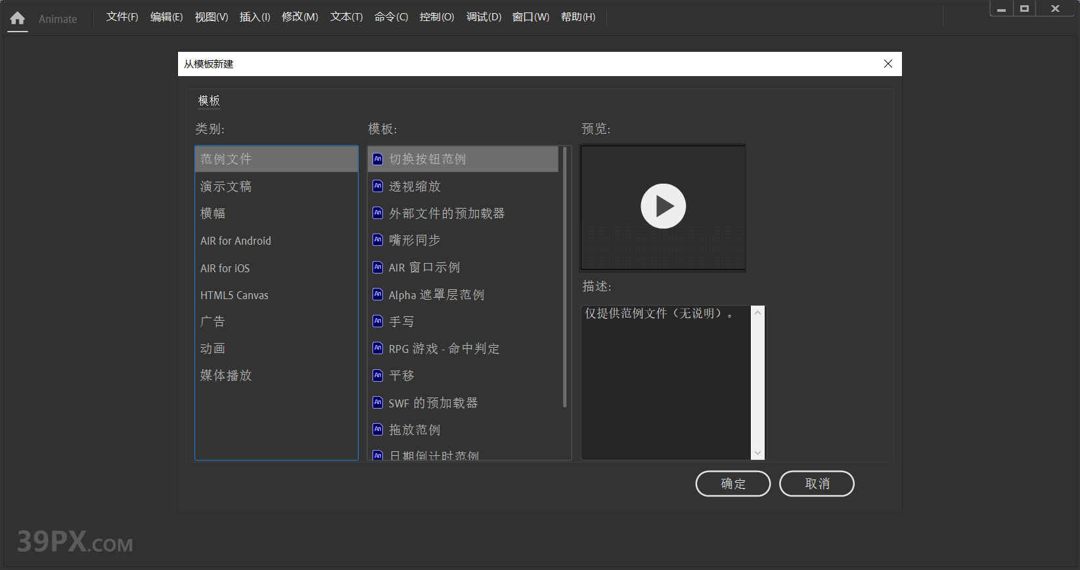Open the 帮助(H) menu
This screenshot has height=570, width=1080.
tap(578, 17)
